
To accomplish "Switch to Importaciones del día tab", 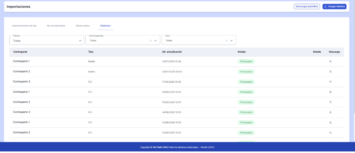I will coord(24,26).
